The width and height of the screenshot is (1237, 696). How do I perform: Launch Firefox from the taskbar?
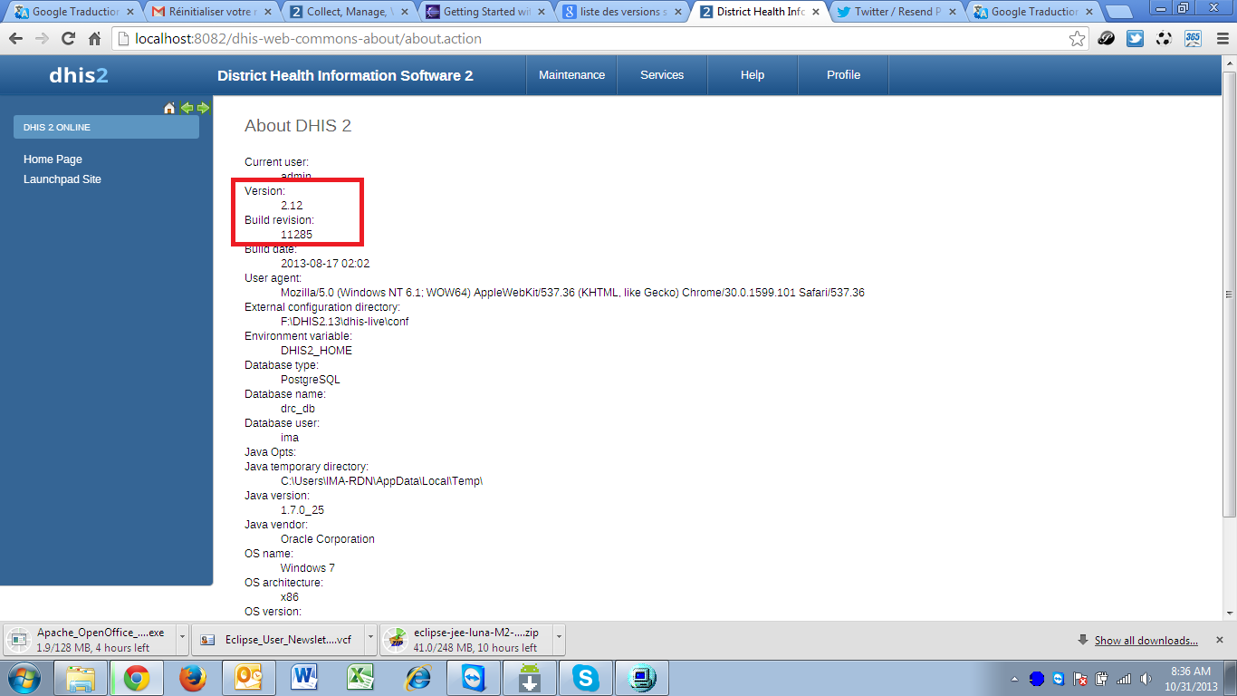tap(192, 678)
